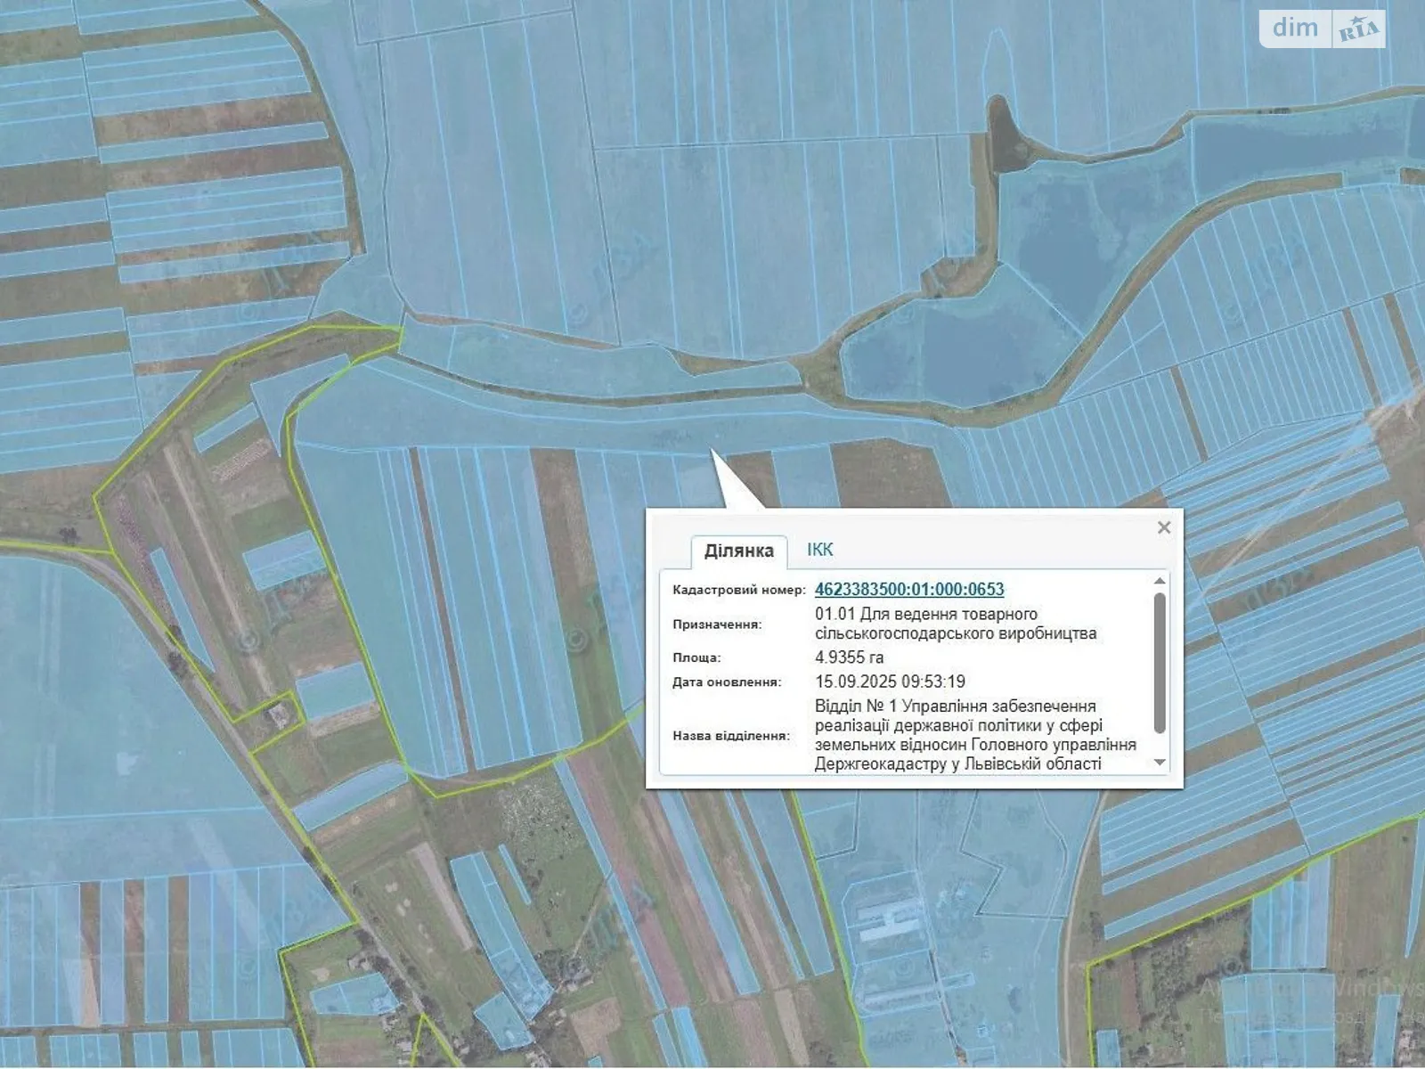1425x1069 pixels.
Task: Switch to the ІКК tab
Action: [x=819, y=550]
